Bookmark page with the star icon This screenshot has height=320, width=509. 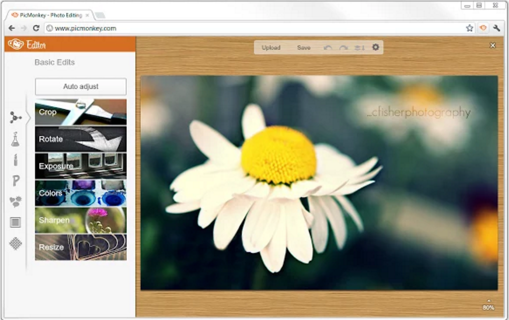[x=470, y=28]
